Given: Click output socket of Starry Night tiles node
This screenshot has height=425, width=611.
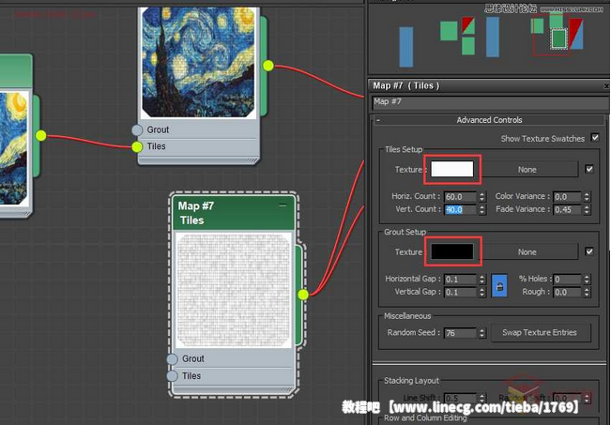Looking at the screenshot, I should click(268, 66).
